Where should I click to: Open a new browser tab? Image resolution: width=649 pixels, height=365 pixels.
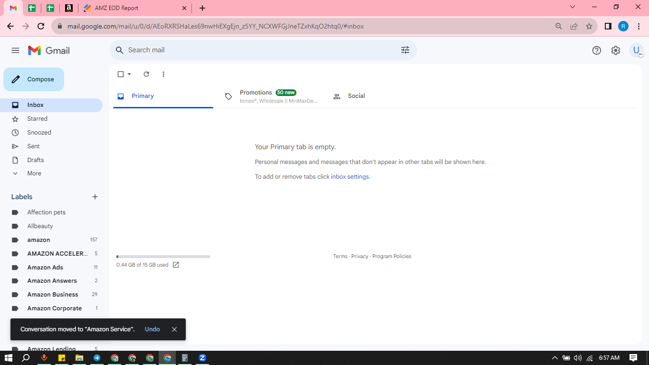click(x=202, y=8)
